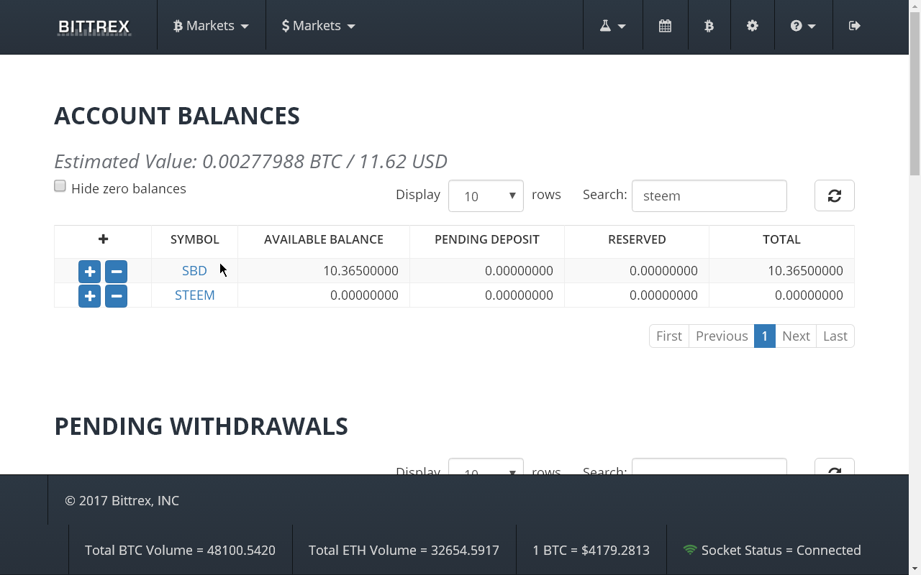Sort by the Total column header
The width and height of the screenshot is (921, 575).
781,239
